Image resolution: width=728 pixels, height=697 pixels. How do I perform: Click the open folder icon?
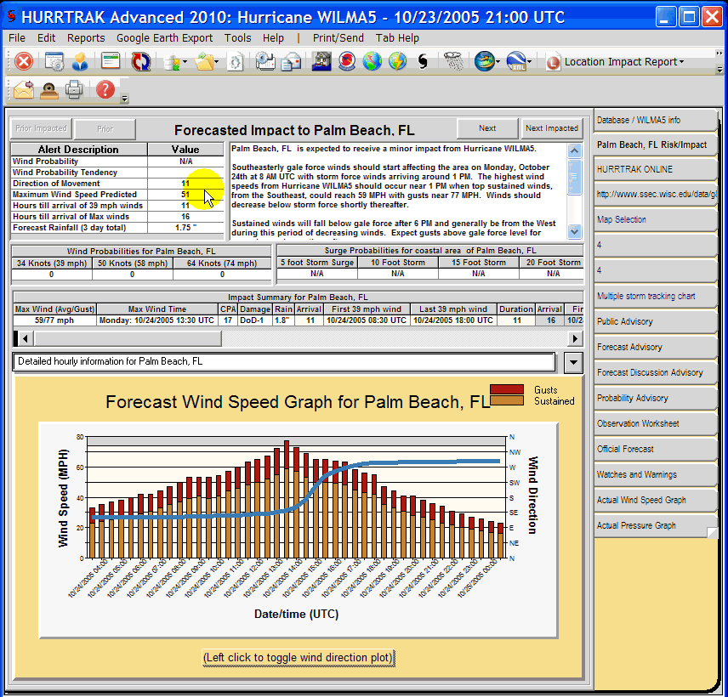(x=204, y=62)
